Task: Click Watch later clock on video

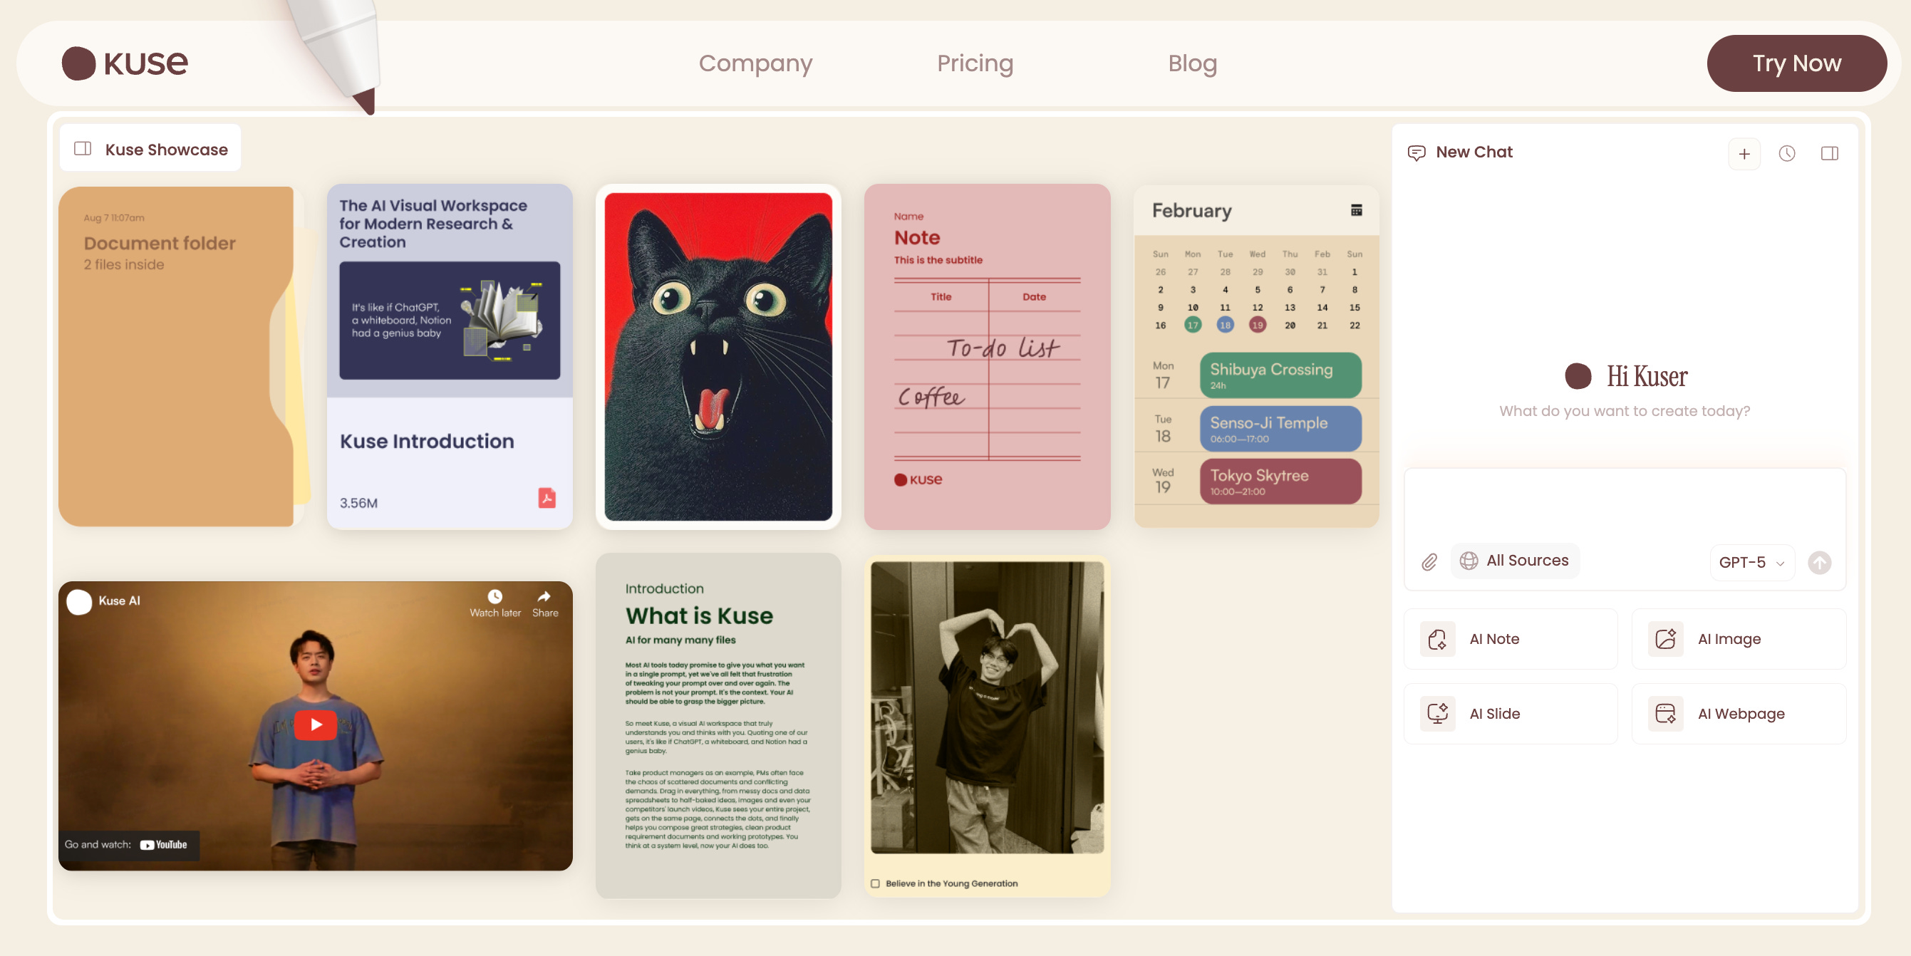Action: 494,596
